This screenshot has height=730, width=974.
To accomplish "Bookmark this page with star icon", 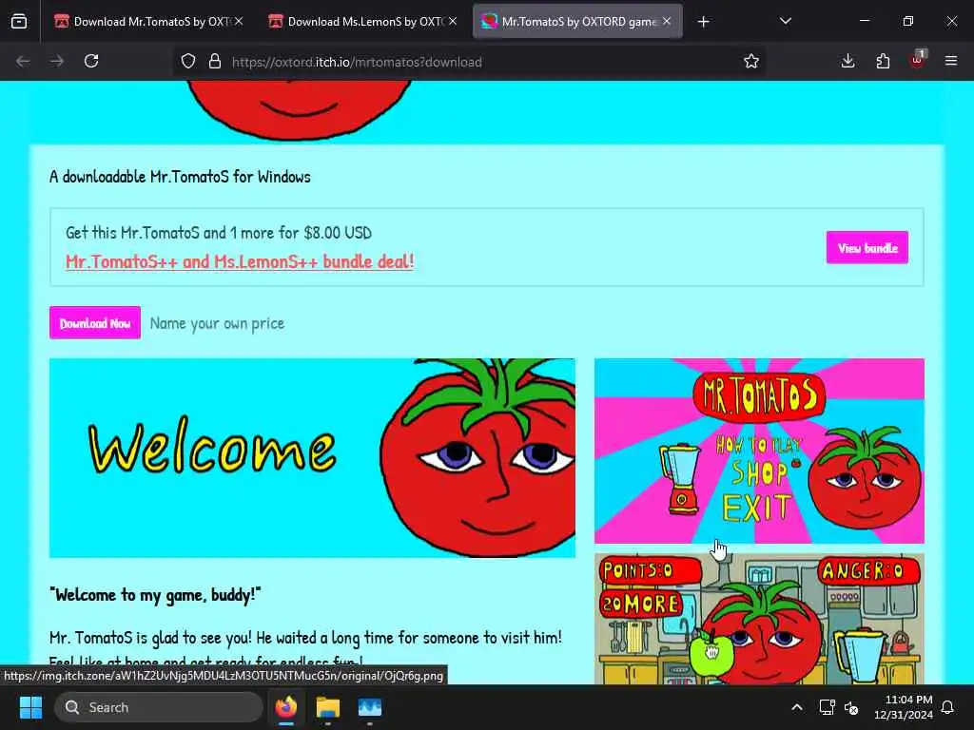I will tap(751, 62).
